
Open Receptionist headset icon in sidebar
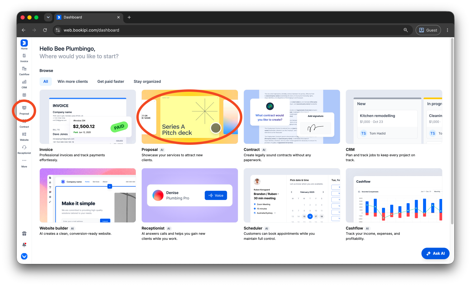tap(24, 150)
